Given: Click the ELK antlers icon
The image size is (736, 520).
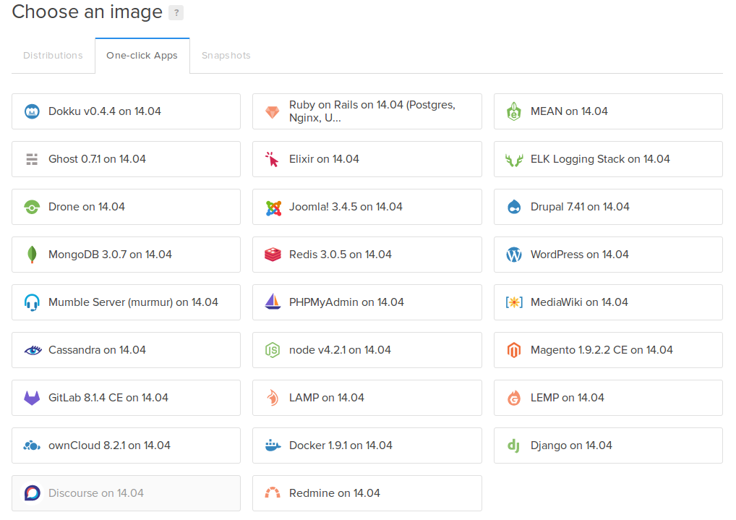Looking at the screenshot, I should 514,160.
